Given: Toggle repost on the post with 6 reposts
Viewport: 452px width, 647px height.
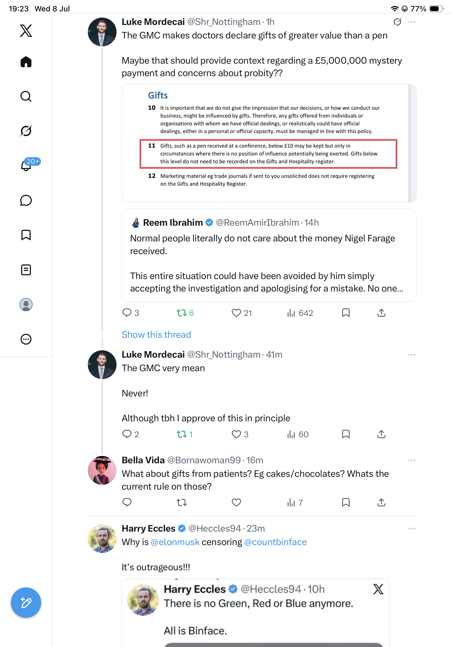Looking at the screenshot, I should tap(185, 313).
